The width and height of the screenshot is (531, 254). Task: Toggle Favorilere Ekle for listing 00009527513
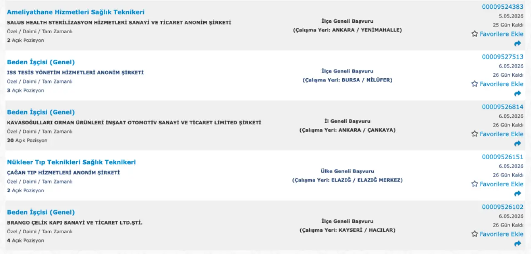[x=501, y=84]
